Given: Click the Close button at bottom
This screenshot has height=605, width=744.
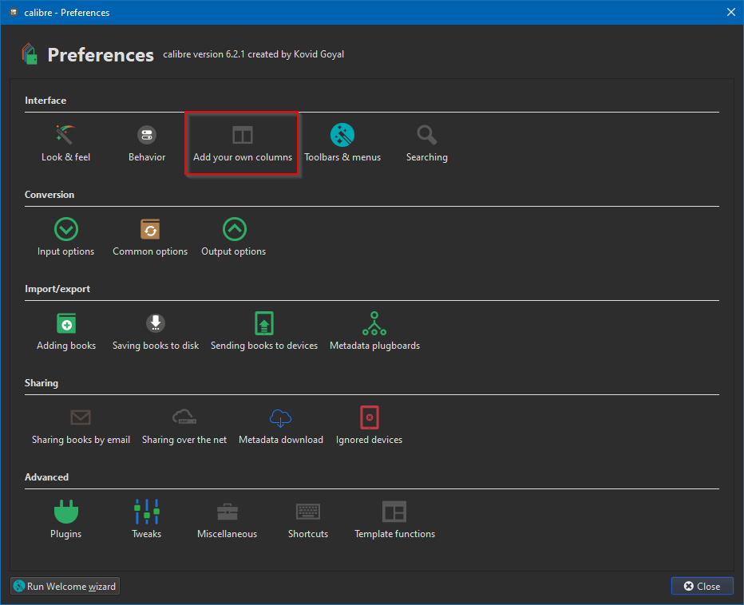Looking at the screenshot, I should point(702,586).
